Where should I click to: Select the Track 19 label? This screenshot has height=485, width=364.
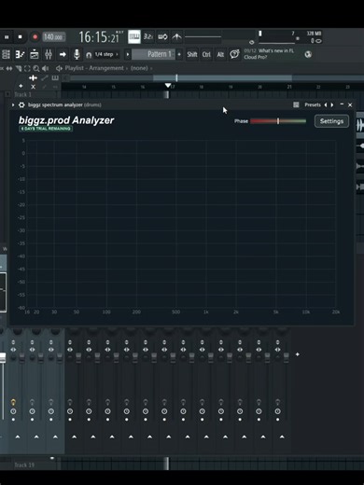coord(24,465)
